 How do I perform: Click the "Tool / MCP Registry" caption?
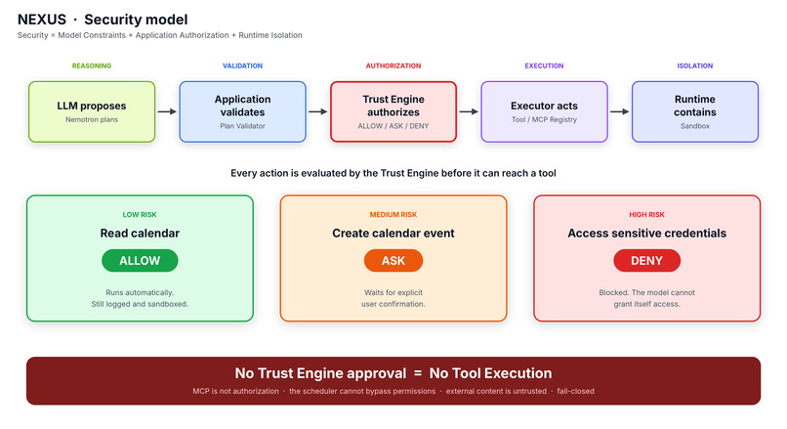point(544,119)
